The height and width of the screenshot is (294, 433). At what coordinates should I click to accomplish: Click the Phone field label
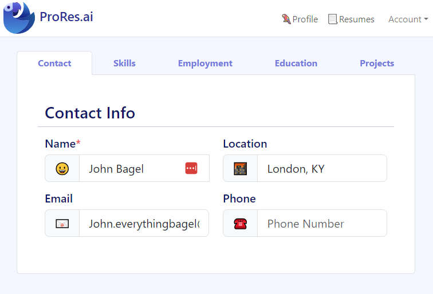239,198
